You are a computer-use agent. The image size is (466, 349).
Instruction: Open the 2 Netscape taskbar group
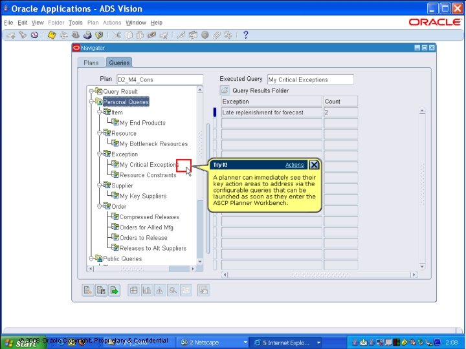tap(213, 343)
